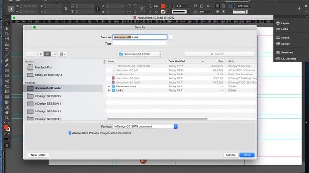The height and width of the screenshot is (173, 309).
Task: Open the document-50 Folder location popup
Action: (x=140, y=54)
